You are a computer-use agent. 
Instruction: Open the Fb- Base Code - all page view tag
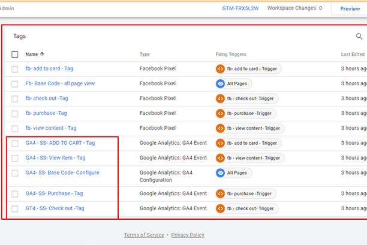pos(60,83)
